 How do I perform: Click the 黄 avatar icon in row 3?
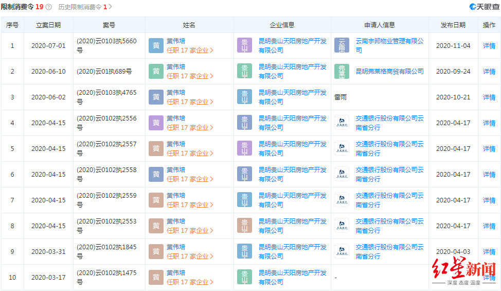click(x=156, y=97)
